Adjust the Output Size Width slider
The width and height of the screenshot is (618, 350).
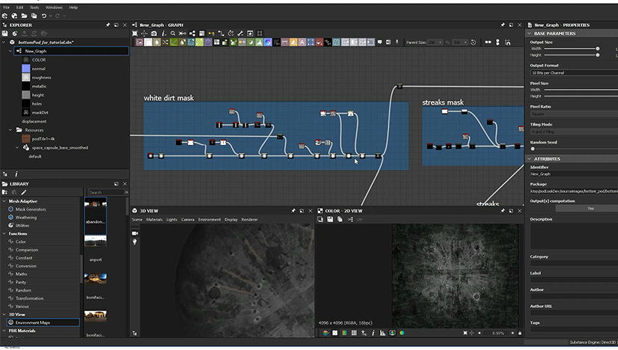click(571, 49)
